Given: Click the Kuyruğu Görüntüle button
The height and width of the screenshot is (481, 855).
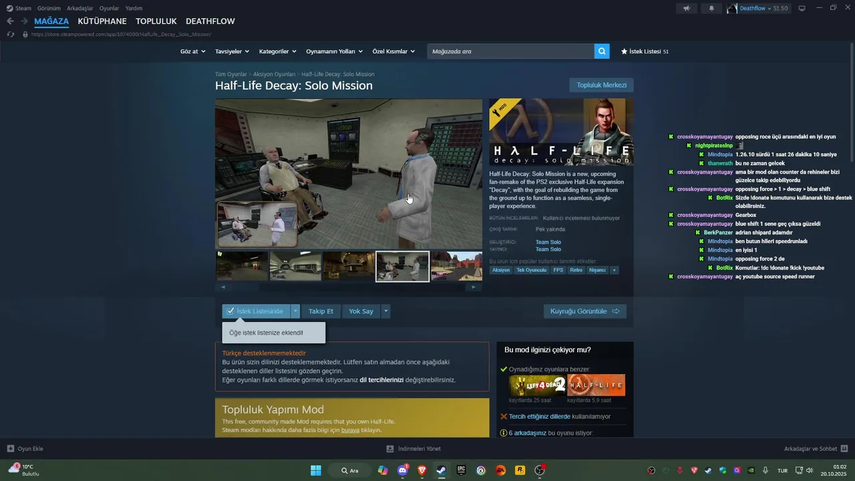Looking at the screenshot, I should point(585,311).
